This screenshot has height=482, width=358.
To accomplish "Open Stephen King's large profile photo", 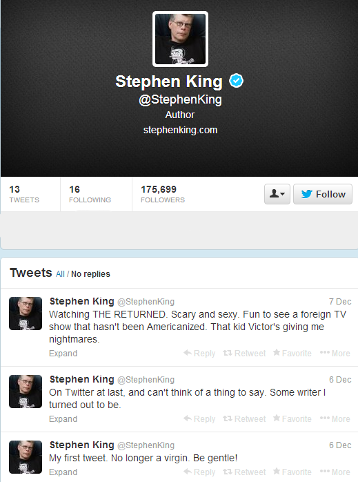I will 180,39.
